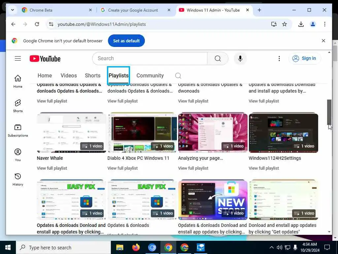Go forward with the browser forward arrow

coord(25,24)
